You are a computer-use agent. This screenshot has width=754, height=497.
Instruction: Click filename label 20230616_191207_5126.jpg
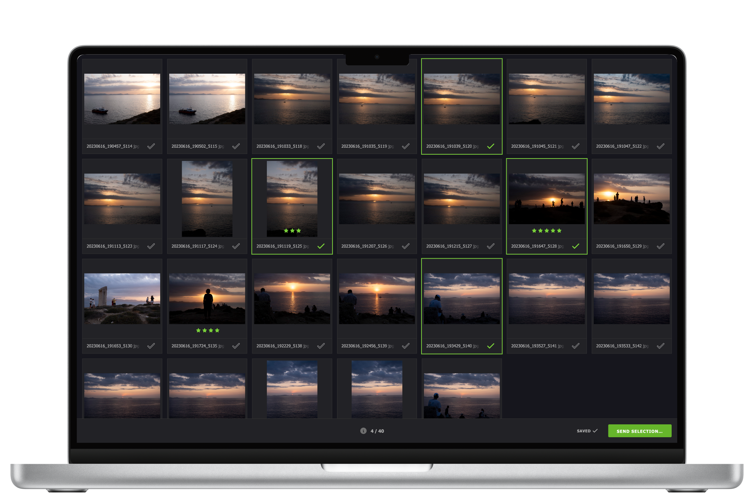pos(367,246)
